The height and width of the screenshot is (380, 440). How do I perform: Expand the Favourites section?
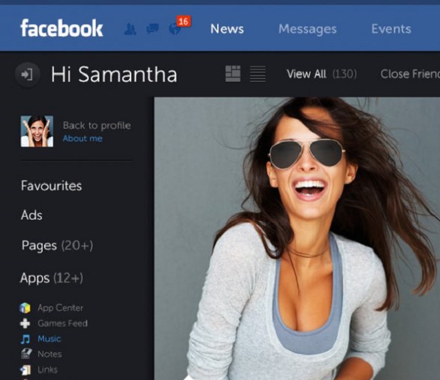click(x=51, y=186)
